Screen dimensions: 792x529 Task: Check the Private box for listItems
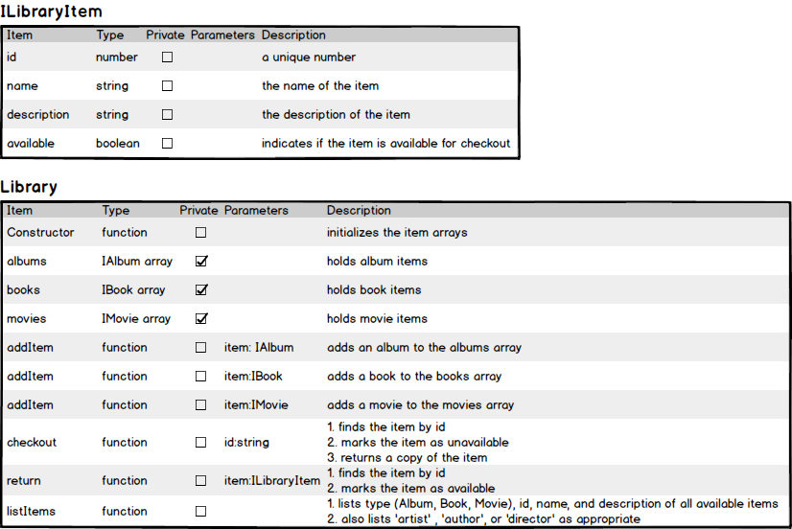[x=201, y=512]
